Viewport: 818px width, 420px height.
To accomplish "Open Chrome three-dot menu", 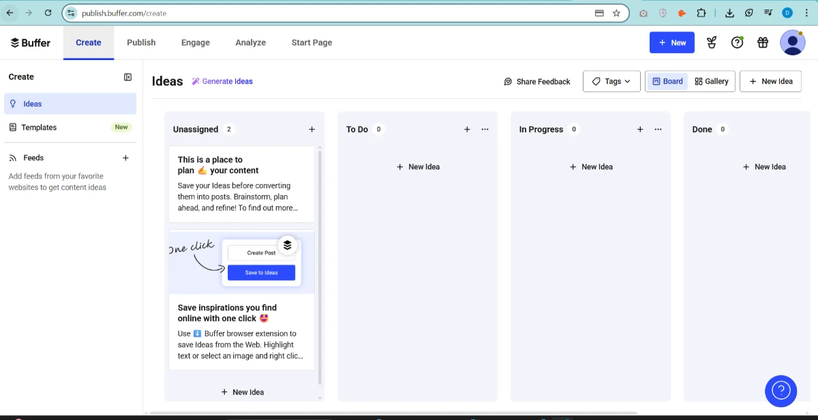I will [x=807, y=13].
